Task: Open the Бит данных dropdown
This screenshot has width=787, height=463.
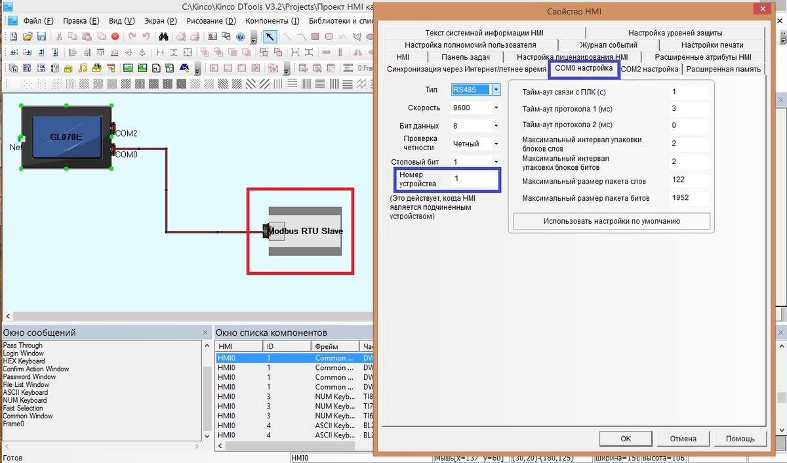Action: 496,125
